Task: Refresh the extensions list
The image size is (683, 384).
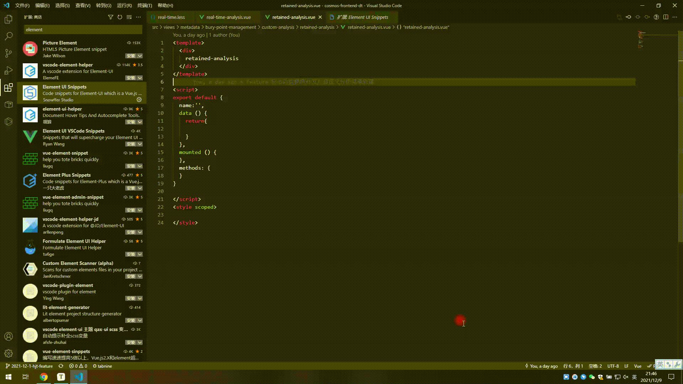Action: (120, 17)
